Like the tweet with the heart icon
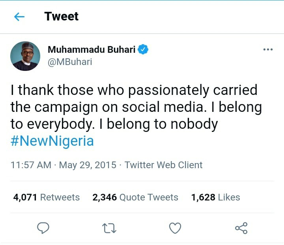Screen dimensions: 284x245 [175, 228]
